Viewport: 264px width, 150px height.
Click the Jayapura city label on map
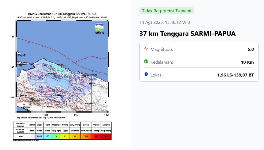click(93, 75)
